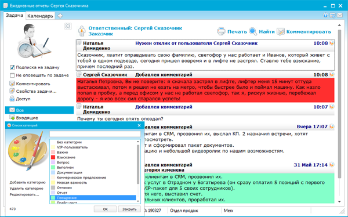This screenshot has height=217, width=348.
Task: Toggle the Подписка на задачу checkbox
Action: (12, 67)
